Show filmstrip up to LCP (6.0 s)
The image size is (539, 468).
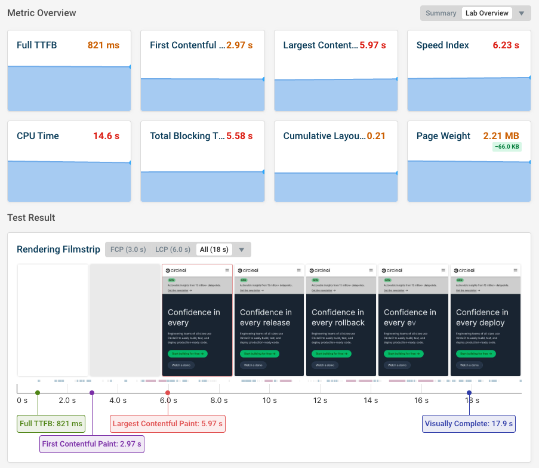click(x=173, y=250)
